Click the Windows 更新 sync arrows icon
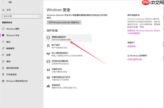 (x=3, y=29)
